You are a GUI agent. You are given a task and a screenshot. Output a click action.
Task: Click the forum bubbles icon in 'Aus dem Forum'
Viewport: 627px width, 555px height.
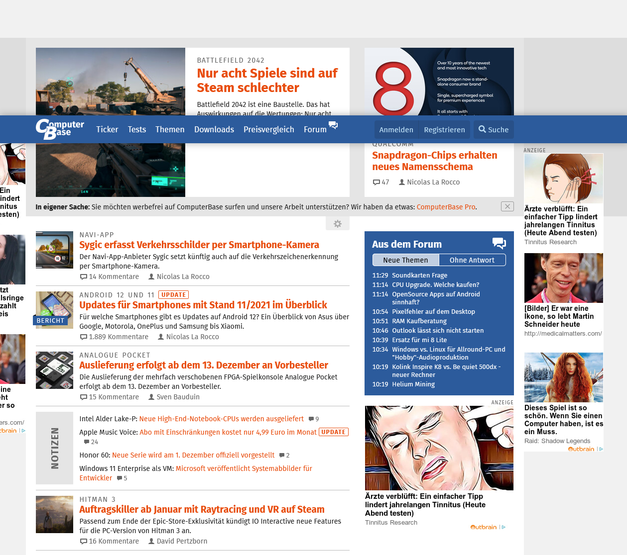[499, 243]
